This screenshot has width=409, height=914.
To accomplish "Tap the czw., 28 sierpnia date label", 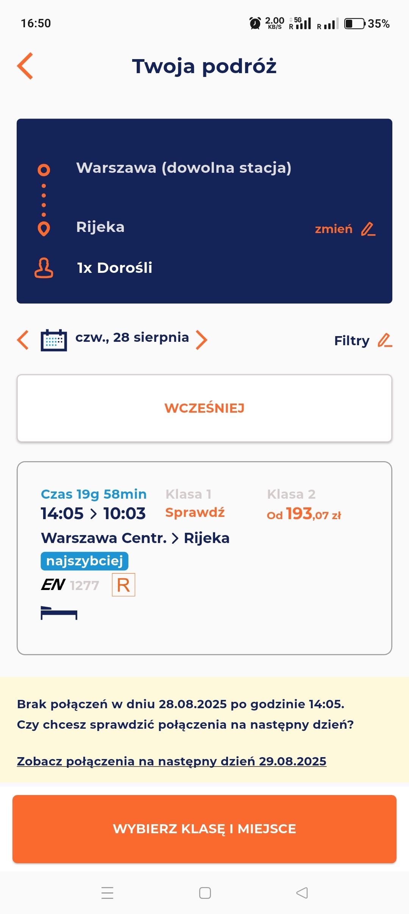I will tap(132, 337).
